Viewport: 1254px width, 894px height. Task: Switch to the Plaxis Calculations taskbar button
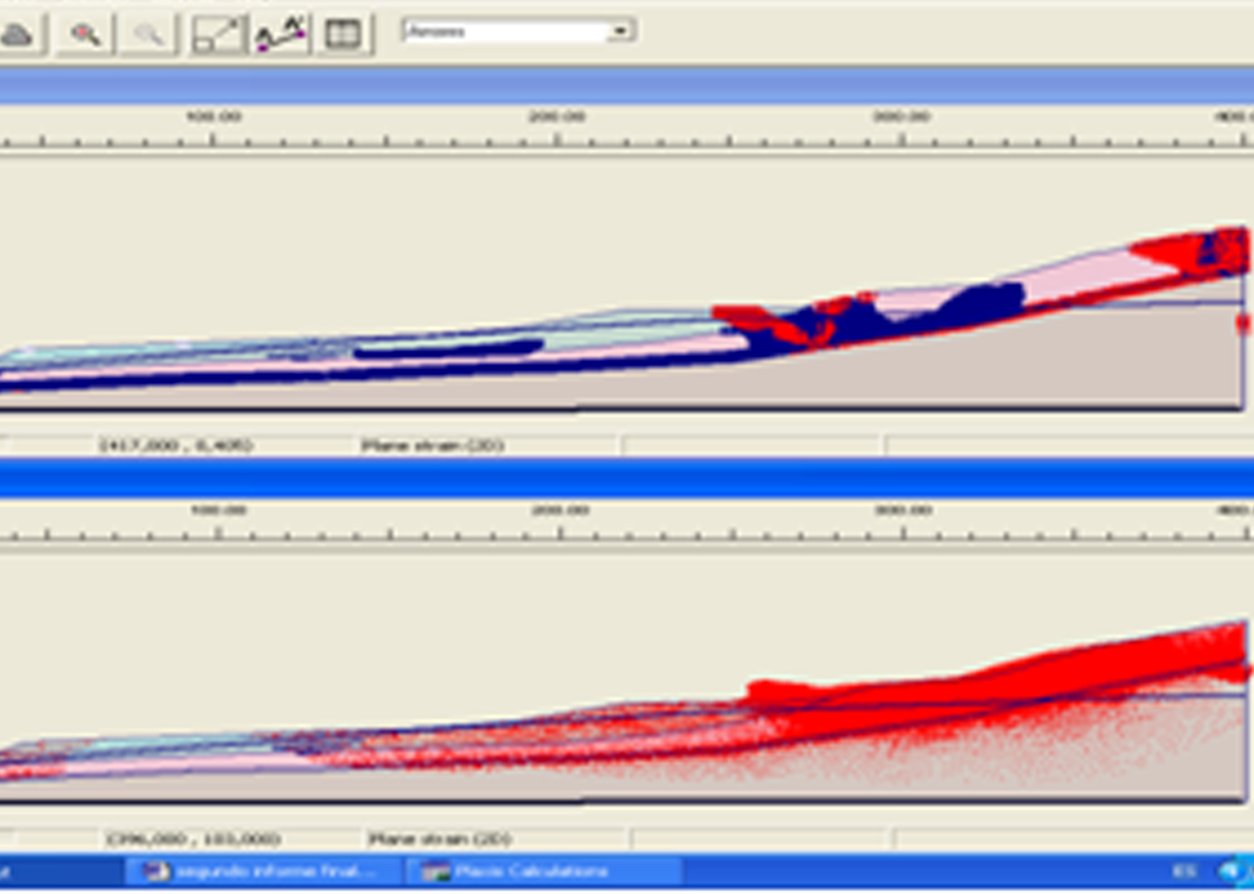pos(542,871)
